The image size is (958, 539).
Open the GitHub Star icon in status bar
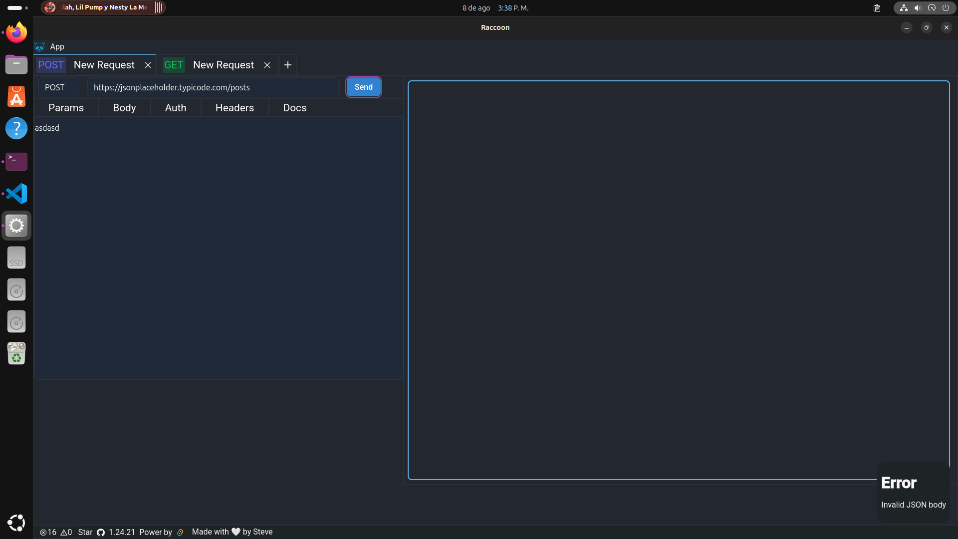(101, 533)
